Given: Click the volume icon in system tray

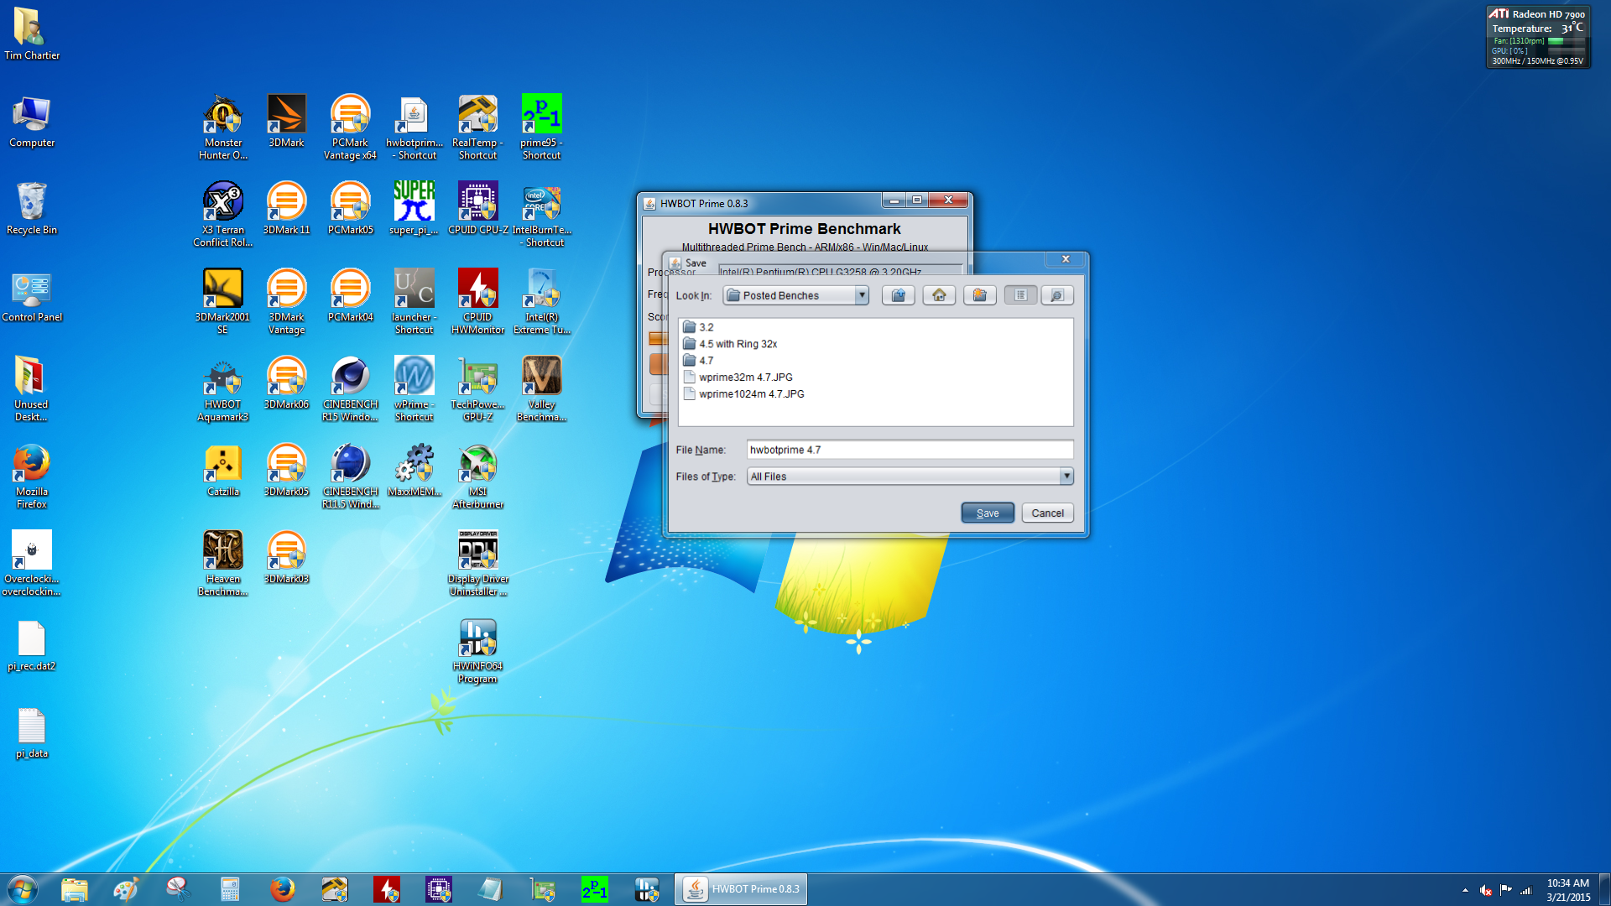Looking at the screenshot, I should [x=1485, y=890].
